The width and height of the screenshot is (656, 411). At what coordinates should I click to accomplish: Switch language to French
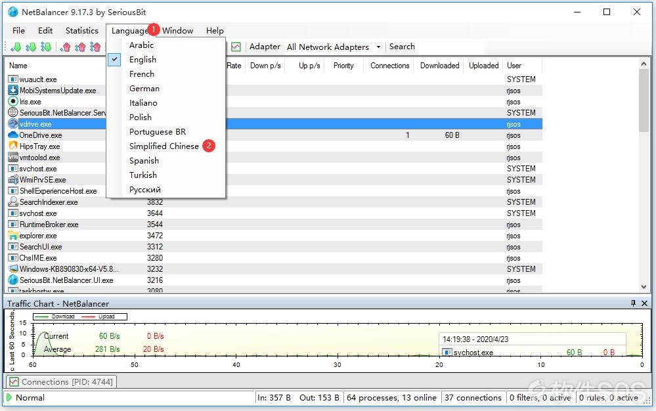[x=142, y=74]
